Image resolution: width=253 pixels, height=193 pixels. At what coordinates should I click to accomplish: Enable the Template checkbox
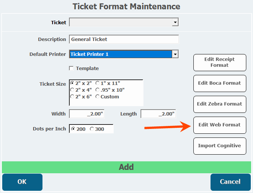pos(71,69)
